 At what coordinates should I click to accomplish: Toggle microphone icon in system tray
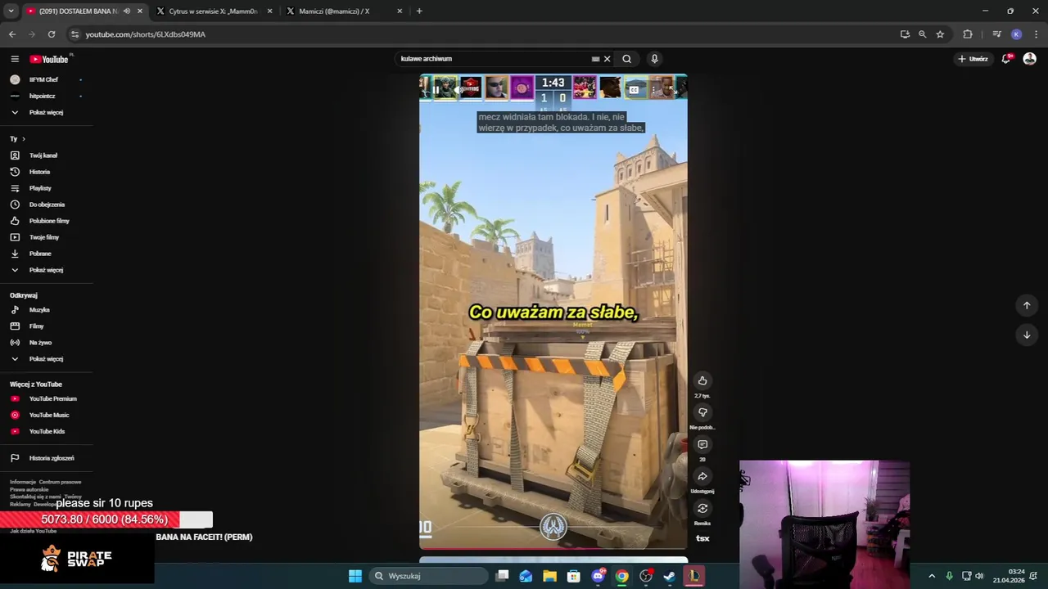[x=950, y=576]
